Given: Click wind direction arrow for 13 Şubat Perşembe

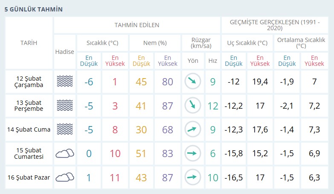Looking at the screenshot, I should pyautogui.click(x=192, y=105).
